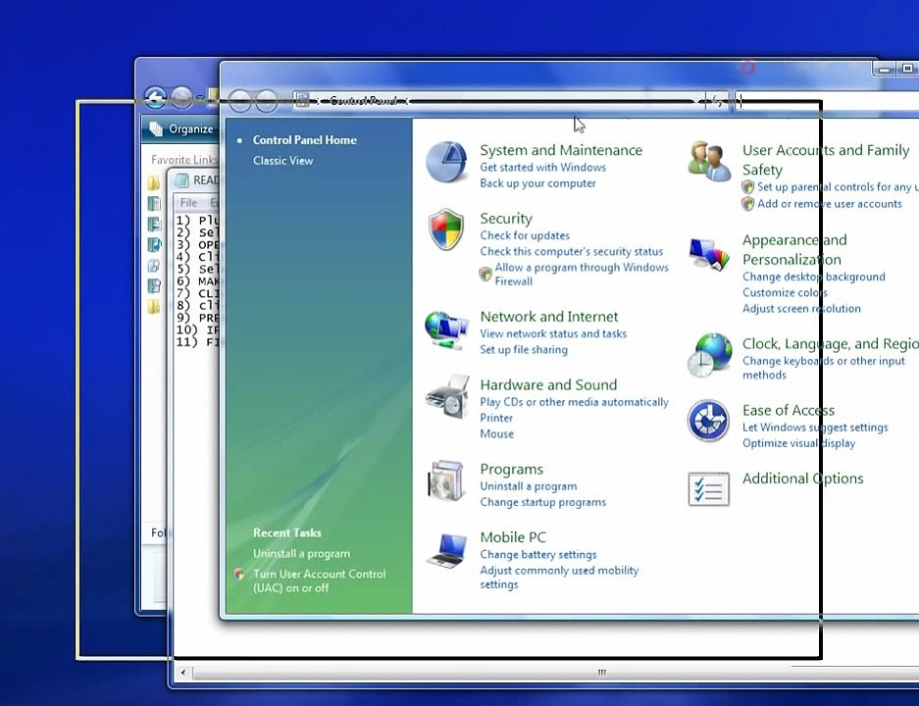This screenshot has width=919, height=706.
Task: Click Optimize visual display link
Action: pyautogui.click(x=798, y=443)
